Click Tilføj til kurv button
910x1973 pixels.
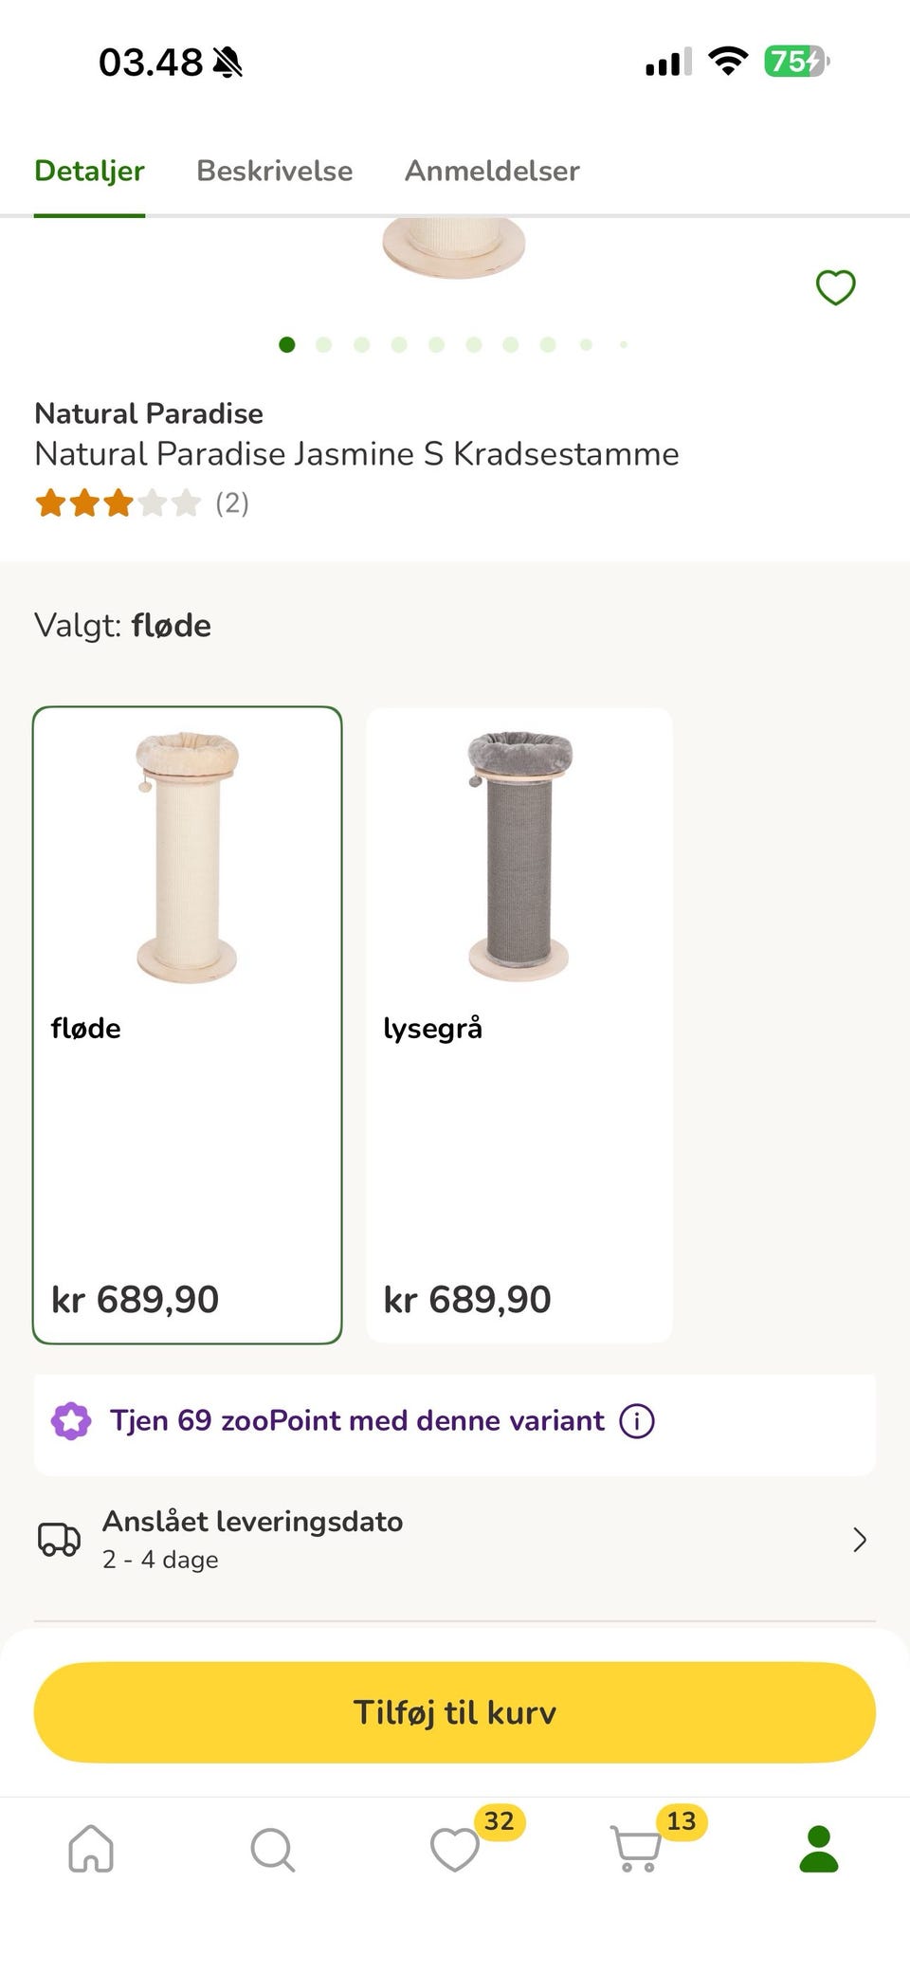455,1712
